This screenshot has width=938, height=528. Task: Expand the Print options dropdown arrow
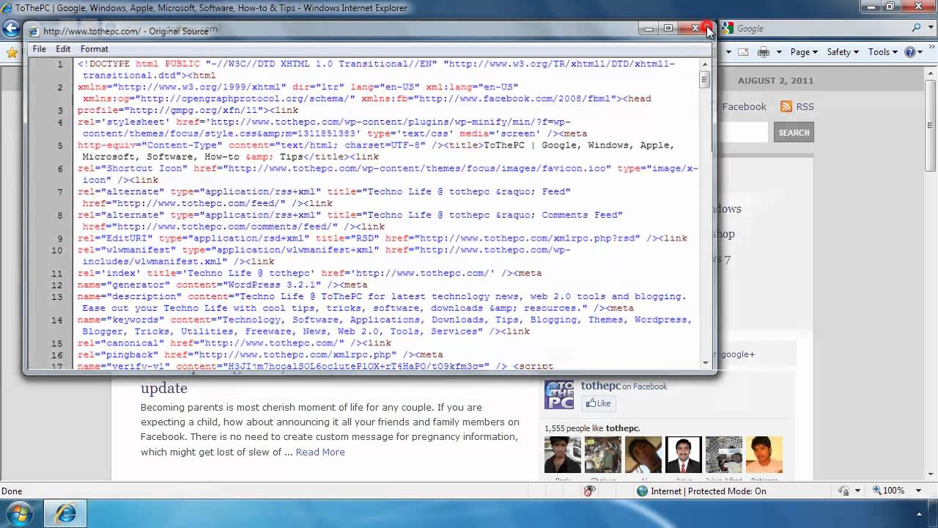pyautogui.click(x=779, y=52)
